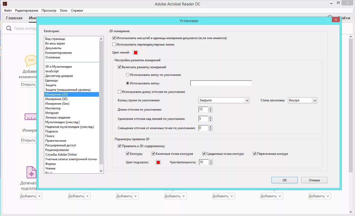Toggle 'Использовать перпендикулярные линии' checkbox
The width and height of the screenshot is (355, 216).
tap(114, 44)
